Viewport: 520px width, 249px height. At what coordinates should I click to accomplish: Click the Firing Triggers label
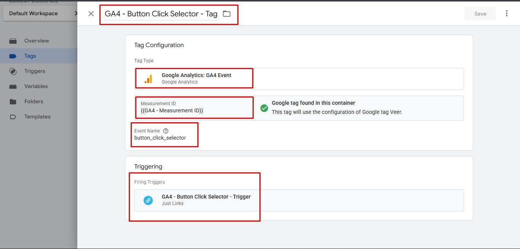point(149,182)
